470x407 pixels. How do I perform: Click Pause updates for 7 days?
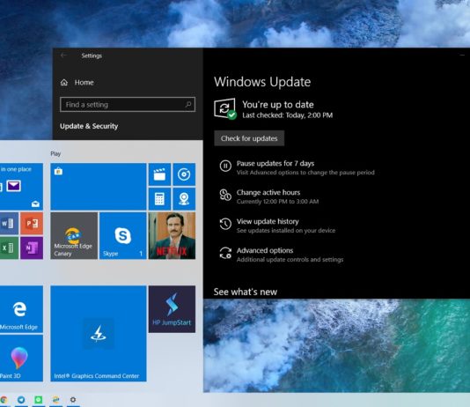coord(275,164)
